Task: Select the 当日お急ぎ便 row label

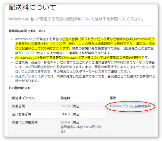Action: tap(22, 114)
